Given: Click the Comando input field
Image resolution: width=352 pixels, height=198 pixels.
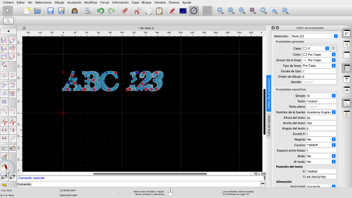Looking at the screenshot, I should tap(146, 184).
